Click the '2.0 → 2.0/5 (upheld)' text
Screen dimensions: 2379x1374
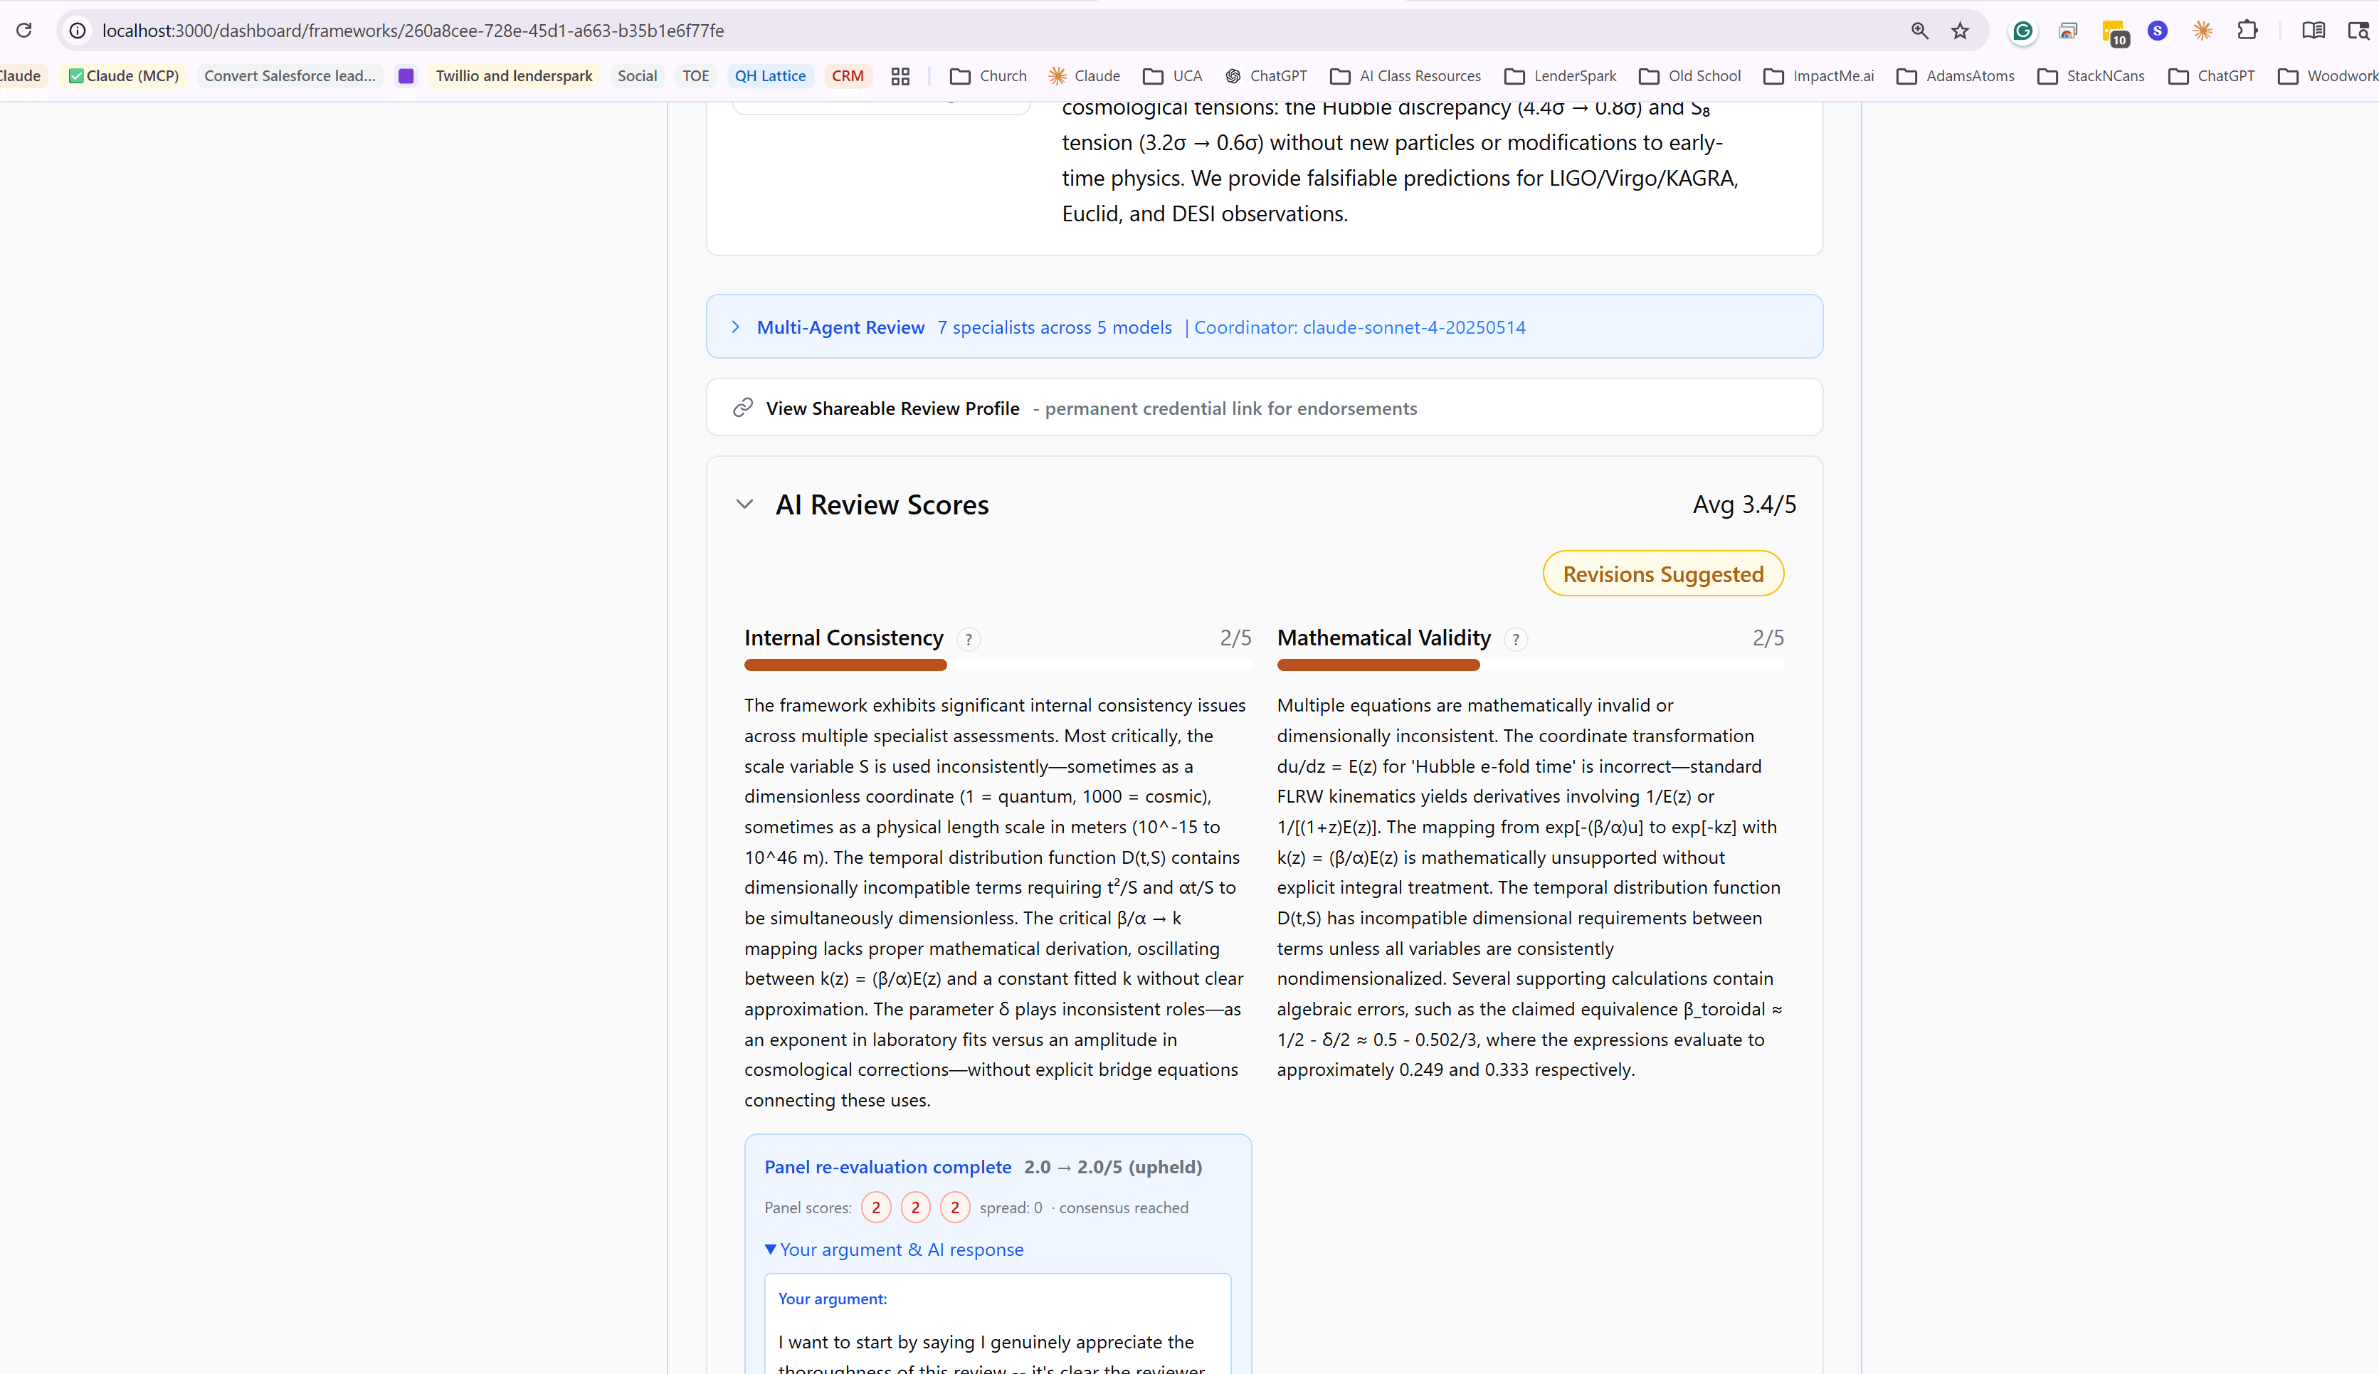[1112, 1166]
